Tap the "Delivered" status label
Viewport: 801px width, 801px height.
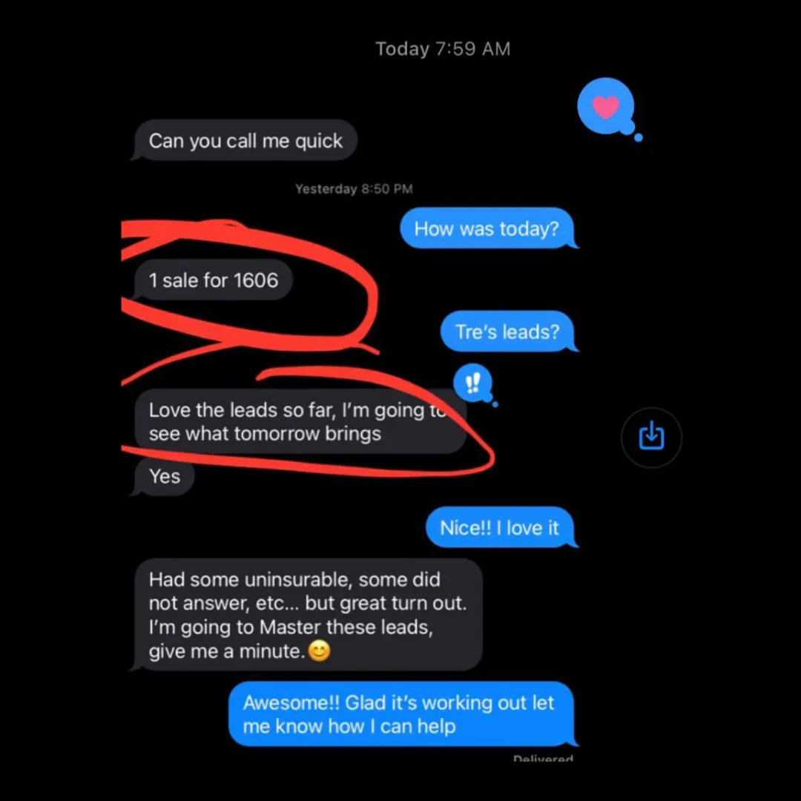pos(542,758)
